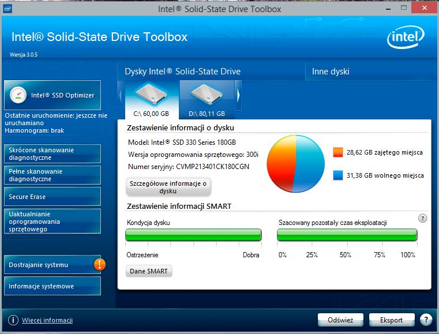Maximize the Toolbox window

(403, 8)
